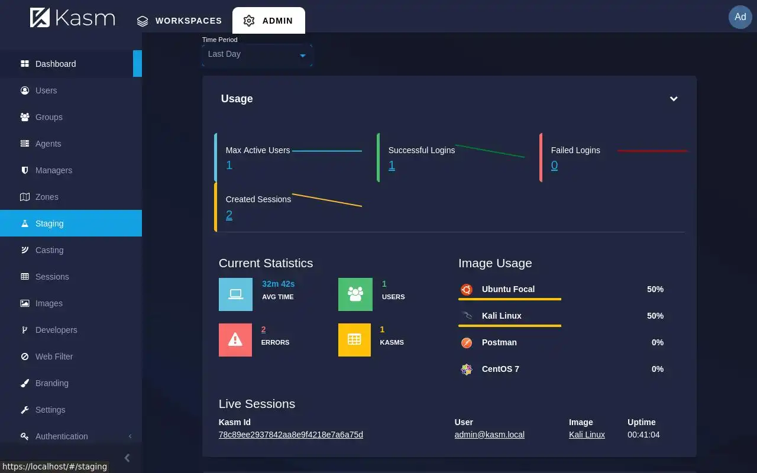Click the CentOS 7 image name
757x473 pixels.
[500, 369]
